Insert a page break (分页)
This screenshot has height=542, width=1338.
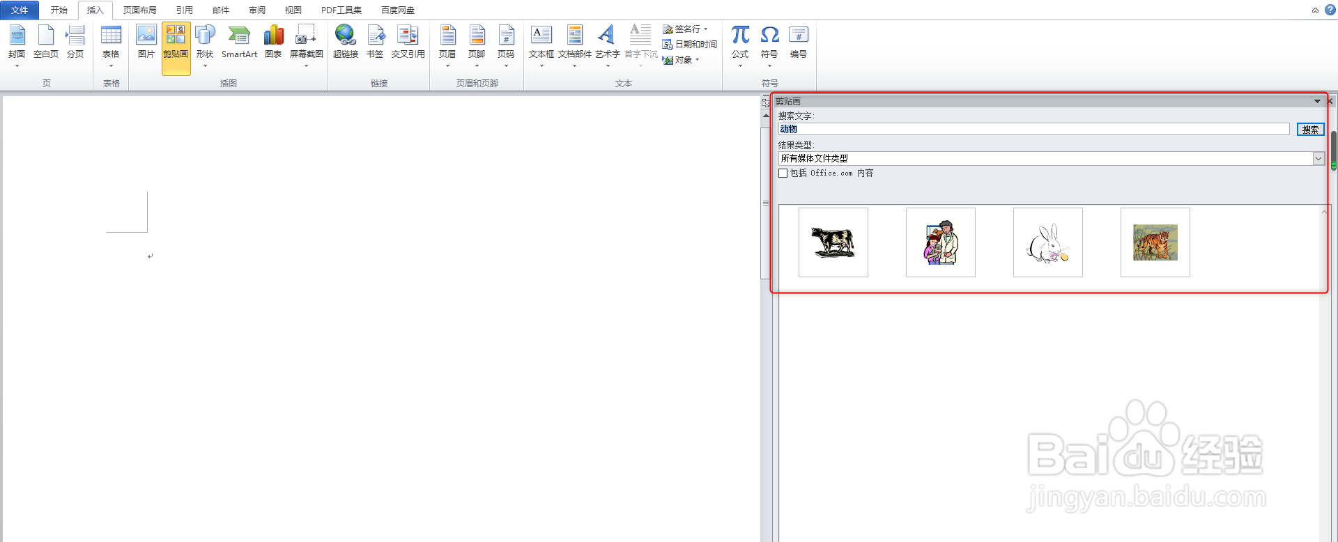[75, 42]
